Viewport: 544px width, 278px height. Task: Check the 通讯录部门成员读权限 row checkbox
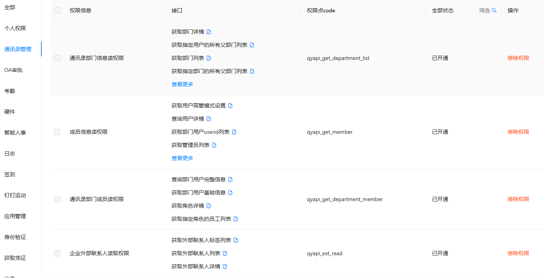click(x=57, y=199)
